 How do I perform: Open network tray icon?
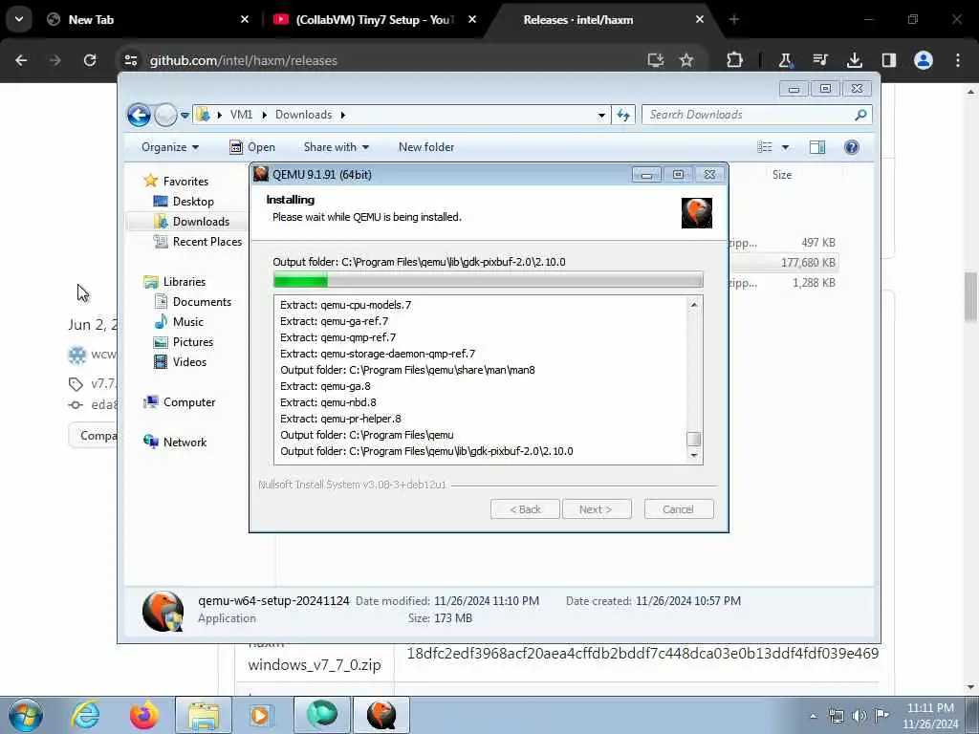click(x=836, y=715)
